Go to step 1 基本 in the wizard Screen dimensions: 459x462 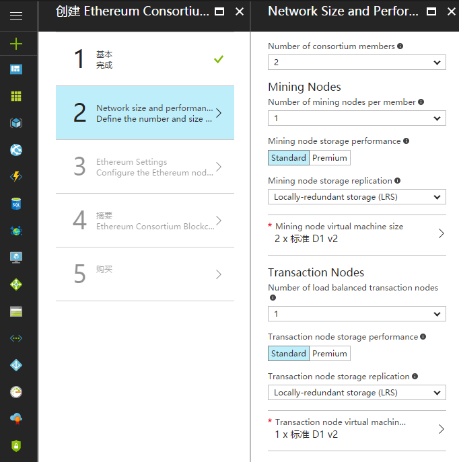[145, 59]
